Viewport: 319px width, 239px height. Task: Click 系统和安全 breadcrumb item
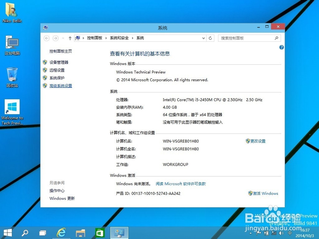coord(119,38)
